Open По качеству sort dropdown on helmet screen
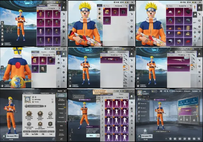 pos(120,6)
